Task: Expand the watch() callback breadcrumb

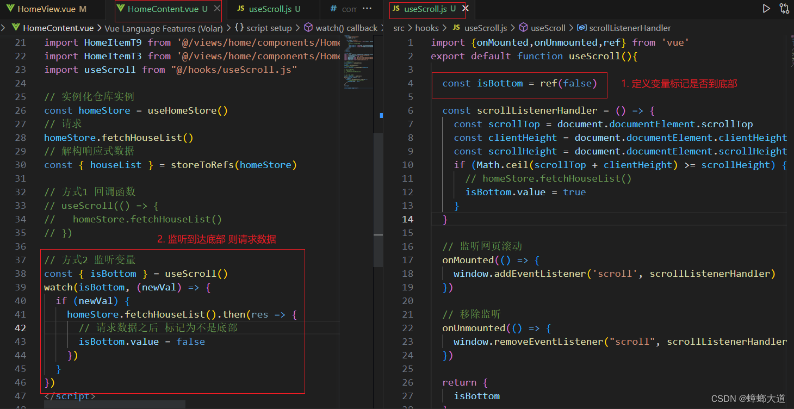Action: pos(346,28)
